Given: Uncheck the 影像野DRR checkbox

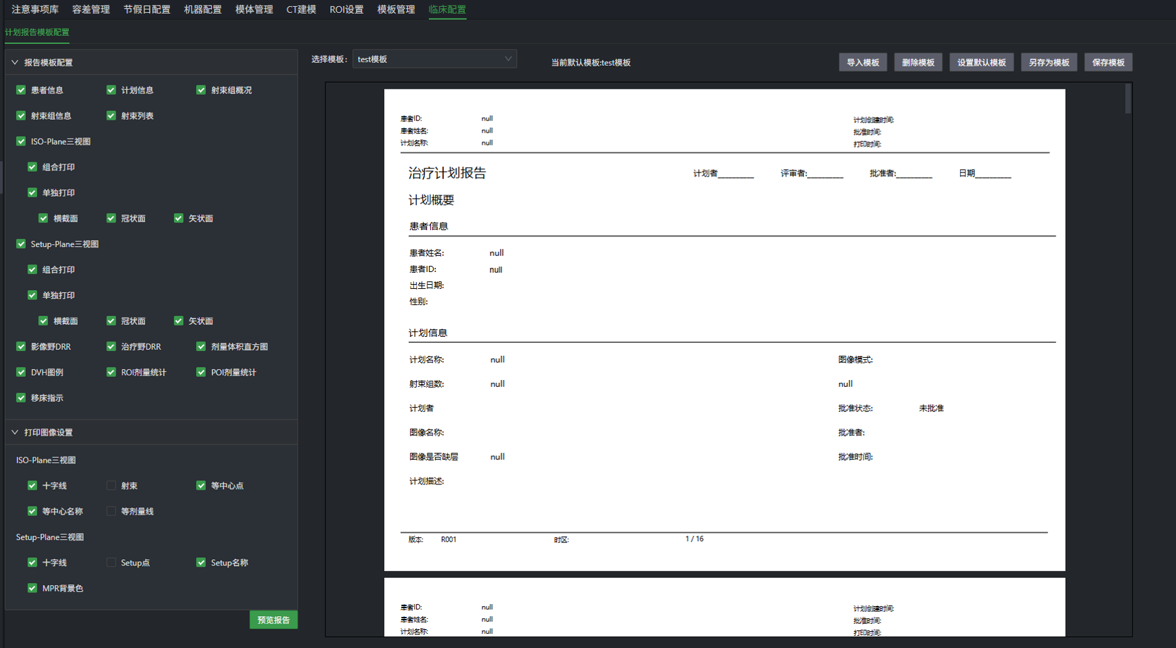Looking at the screenshot, I should pos(21,346).
